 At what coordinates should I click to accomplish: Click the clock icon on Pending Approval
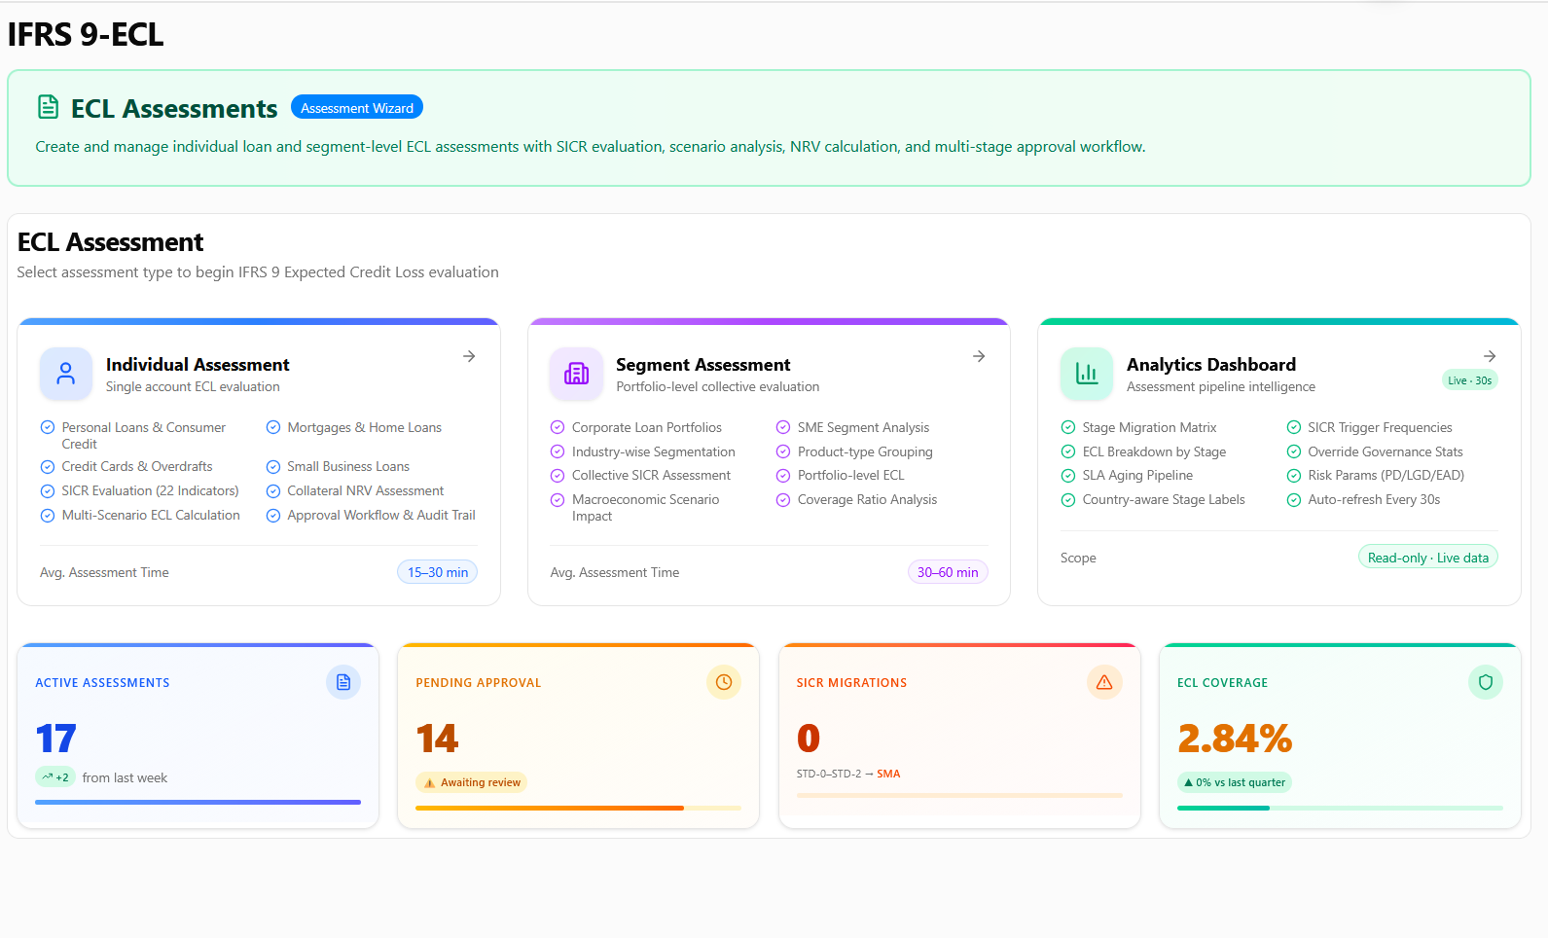(724, 683)
